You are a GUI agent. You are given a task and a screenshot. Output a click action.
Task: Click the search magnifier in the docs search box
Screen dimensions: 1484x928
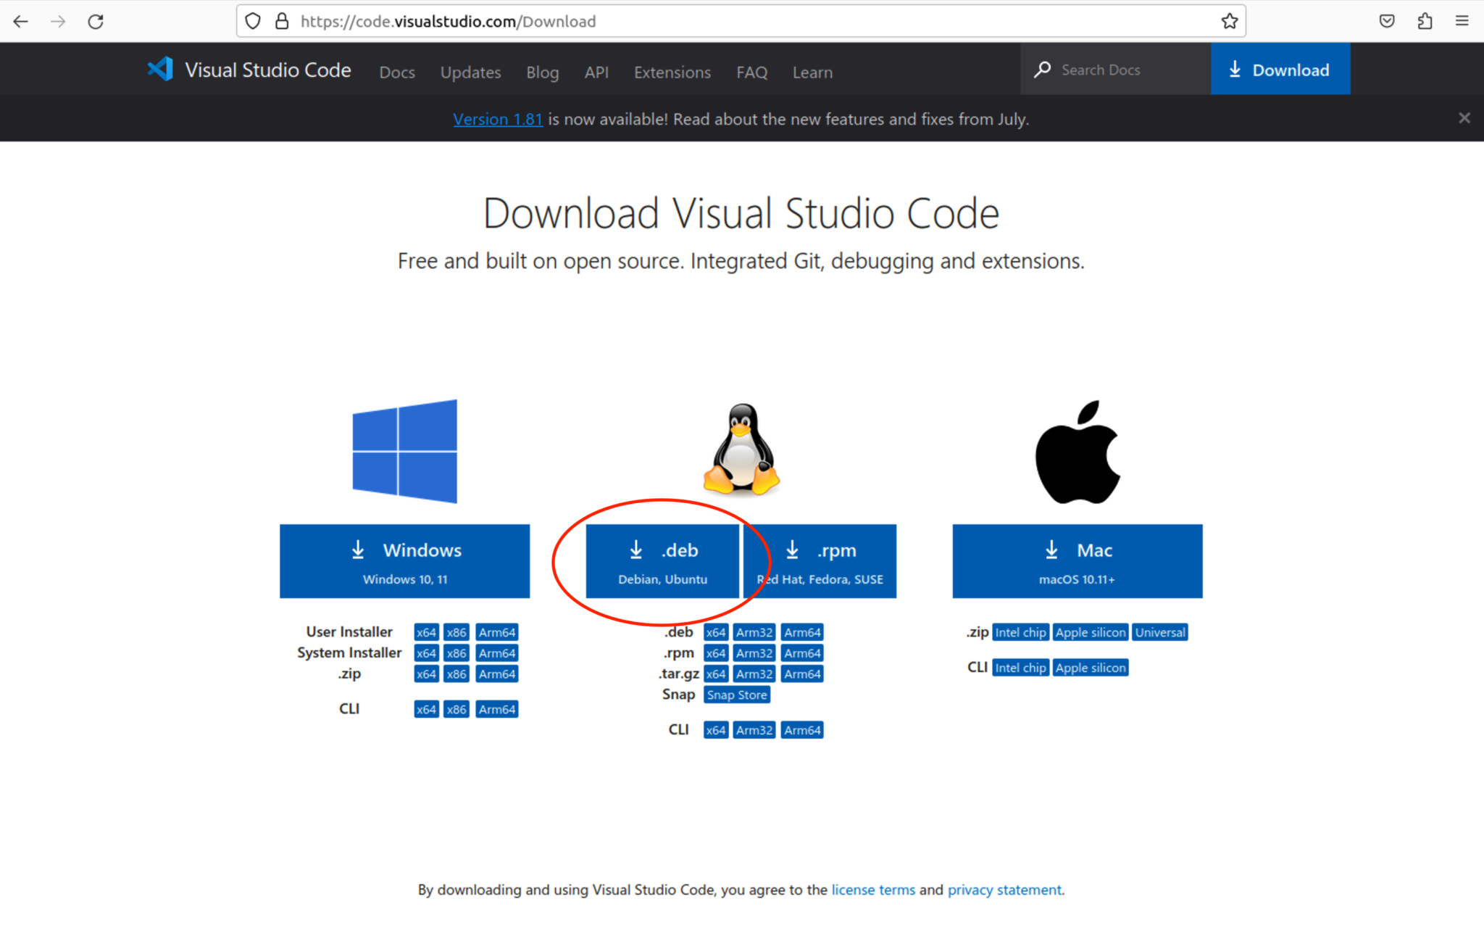pyautogui.click(x=1042, y=69)
